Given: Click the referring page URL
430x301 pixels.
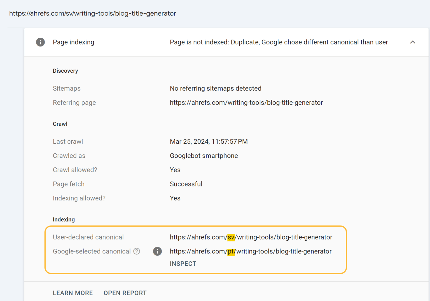Looking at the screenshot, I should (x=246, y=103).
